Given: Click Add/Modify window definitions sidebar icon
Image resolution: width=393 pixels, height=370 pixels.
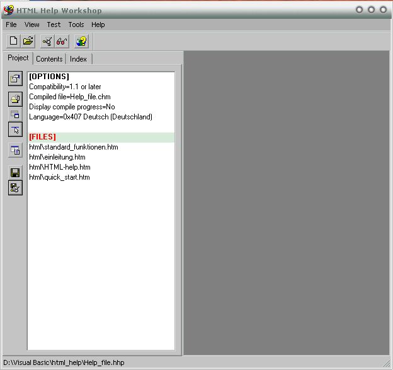Looking at the screenshot, I should coord(15,114).
